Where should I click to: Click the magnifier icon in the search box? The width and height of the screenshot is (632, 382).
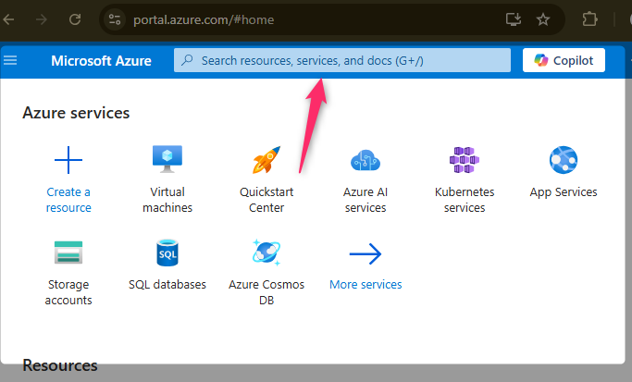click(x=187, y=60)
